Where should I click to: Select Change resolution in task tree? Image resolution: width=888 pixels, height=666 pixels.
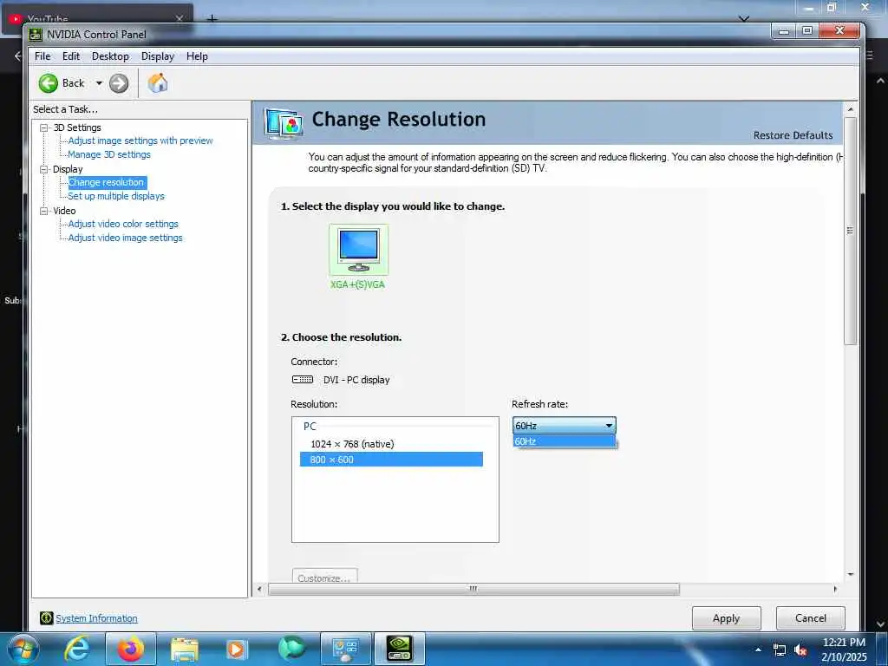107,182
